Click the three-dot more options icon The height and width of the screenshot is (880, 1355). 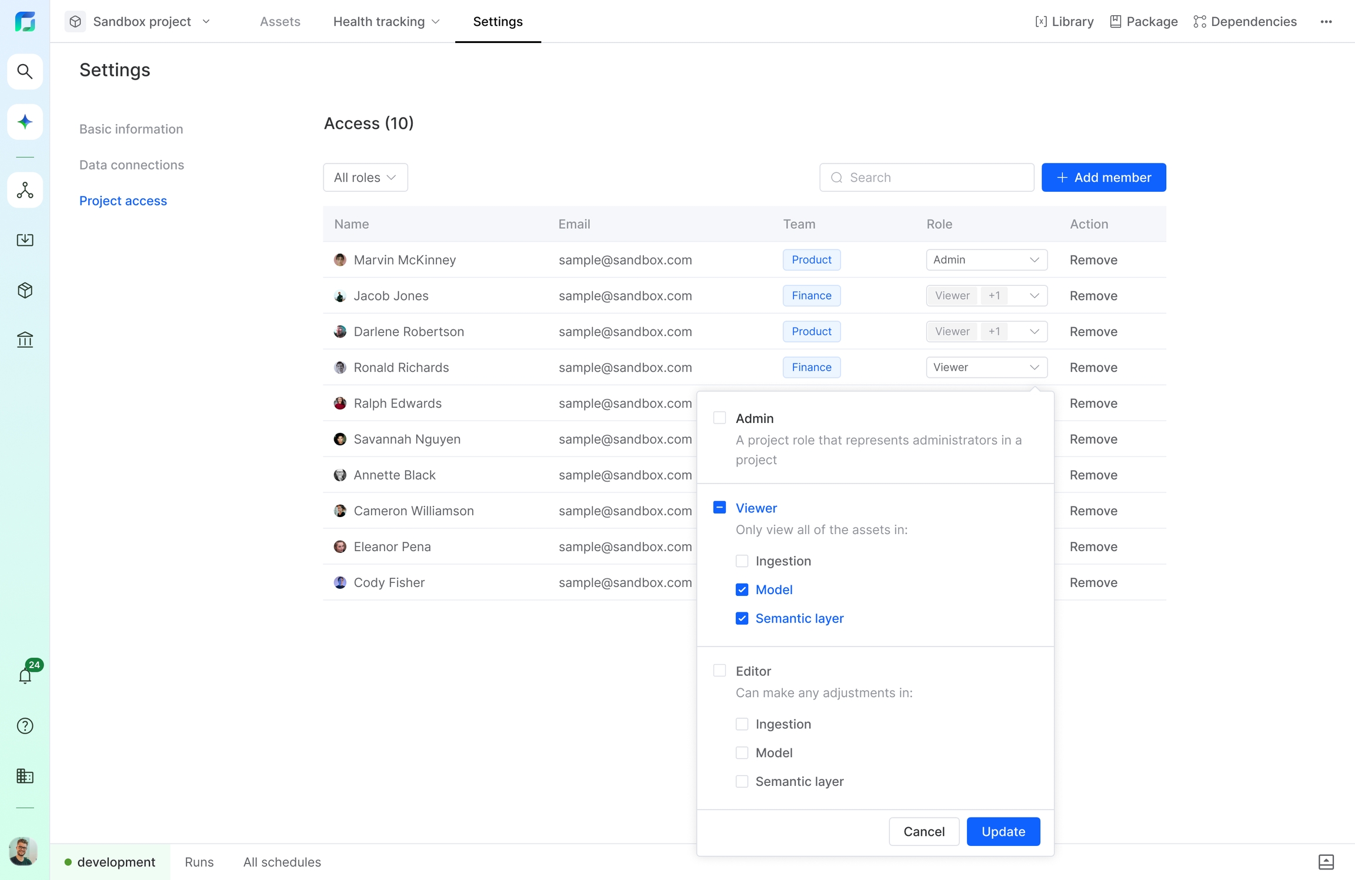pyautogui.click(x=1326, y=22)
